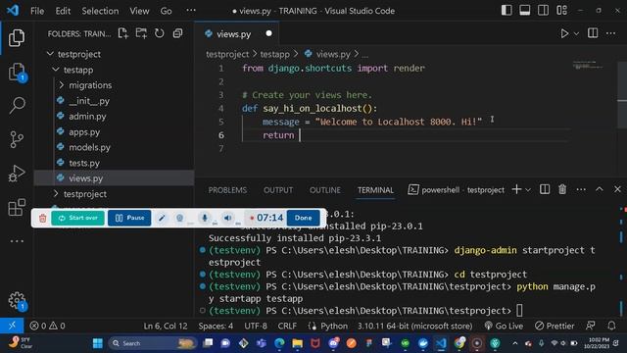
Task: Pause the screen recording
Action: [x=129, y=218]
